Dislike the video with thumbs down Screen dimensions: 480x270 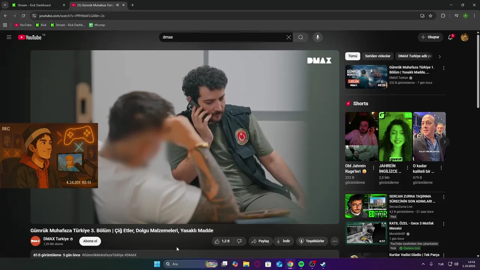(x=239, y=241)
